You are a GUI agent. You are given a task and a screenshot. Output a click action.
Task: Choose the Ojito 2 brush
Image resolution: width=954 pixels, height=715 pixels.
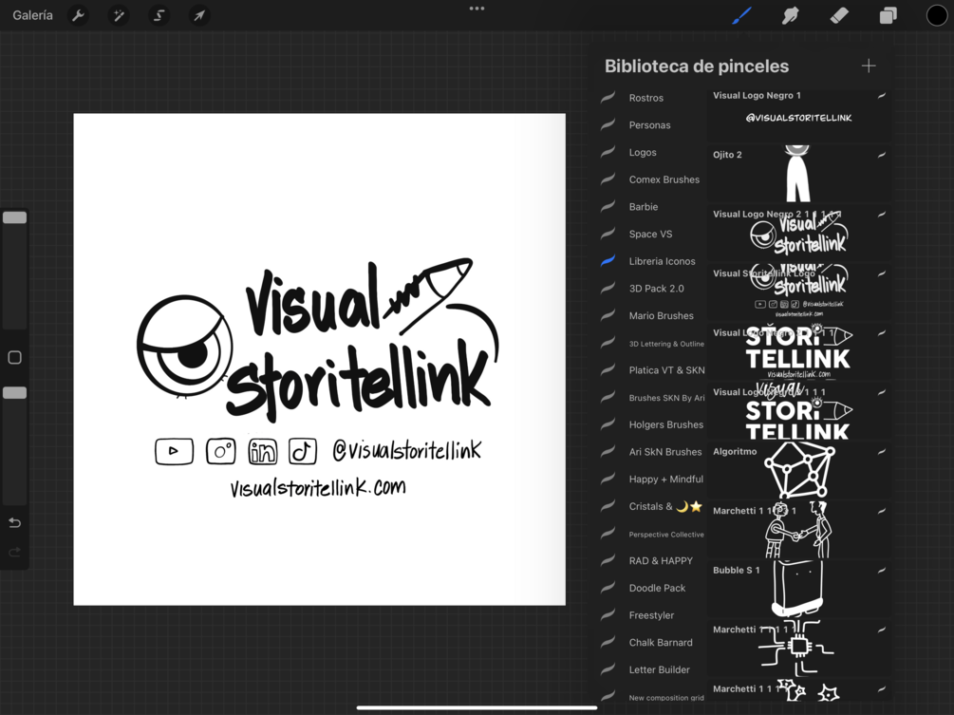tap(799, 174)
